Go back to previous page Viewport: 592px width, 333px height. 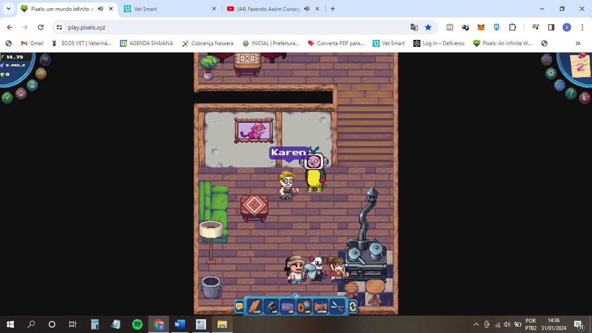tap(10, 27)
